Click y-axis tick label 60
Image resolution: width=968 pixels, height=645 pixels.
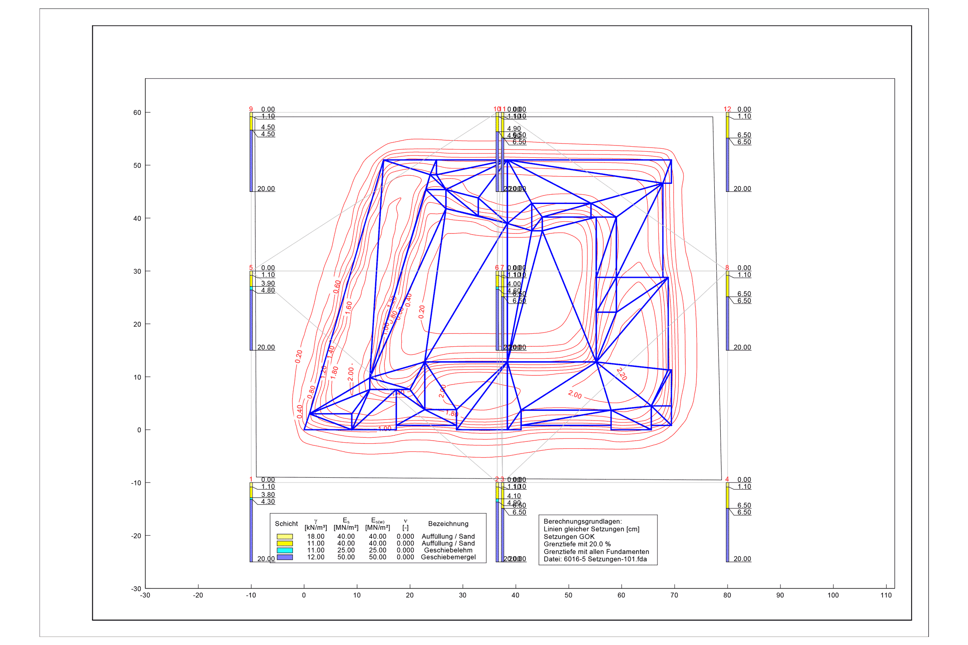137,113
